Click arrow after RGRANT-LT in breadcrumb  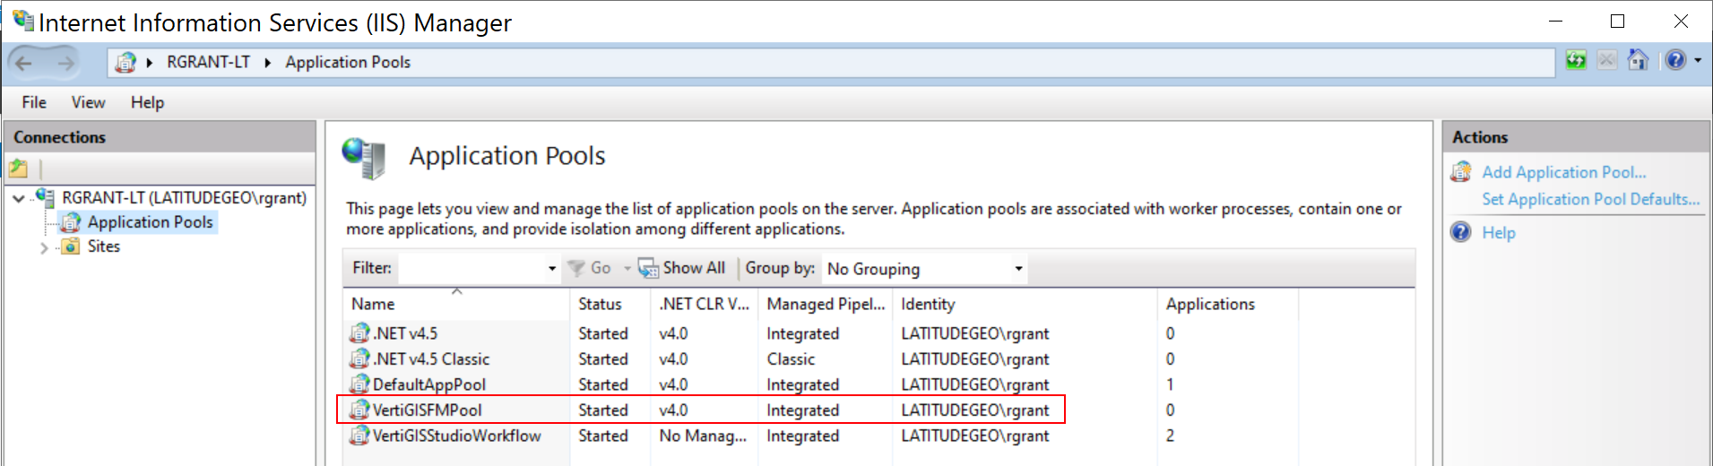267,63
